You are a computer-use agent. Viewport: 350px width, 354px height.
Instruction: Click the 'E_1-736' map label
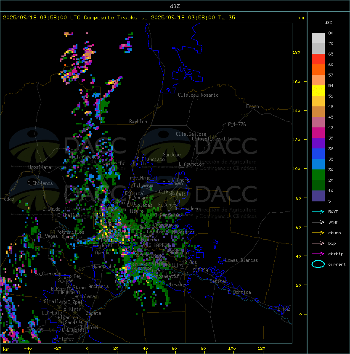click(237, 124)
